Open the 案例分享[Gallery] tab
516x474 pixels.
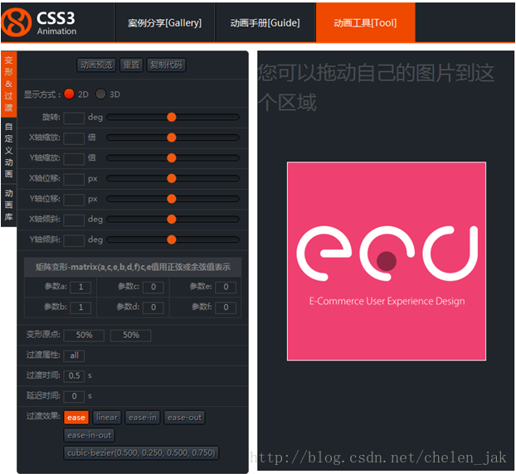[x=165, y=22]
